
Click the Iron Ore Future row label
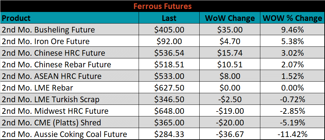(x=70, y=41)
